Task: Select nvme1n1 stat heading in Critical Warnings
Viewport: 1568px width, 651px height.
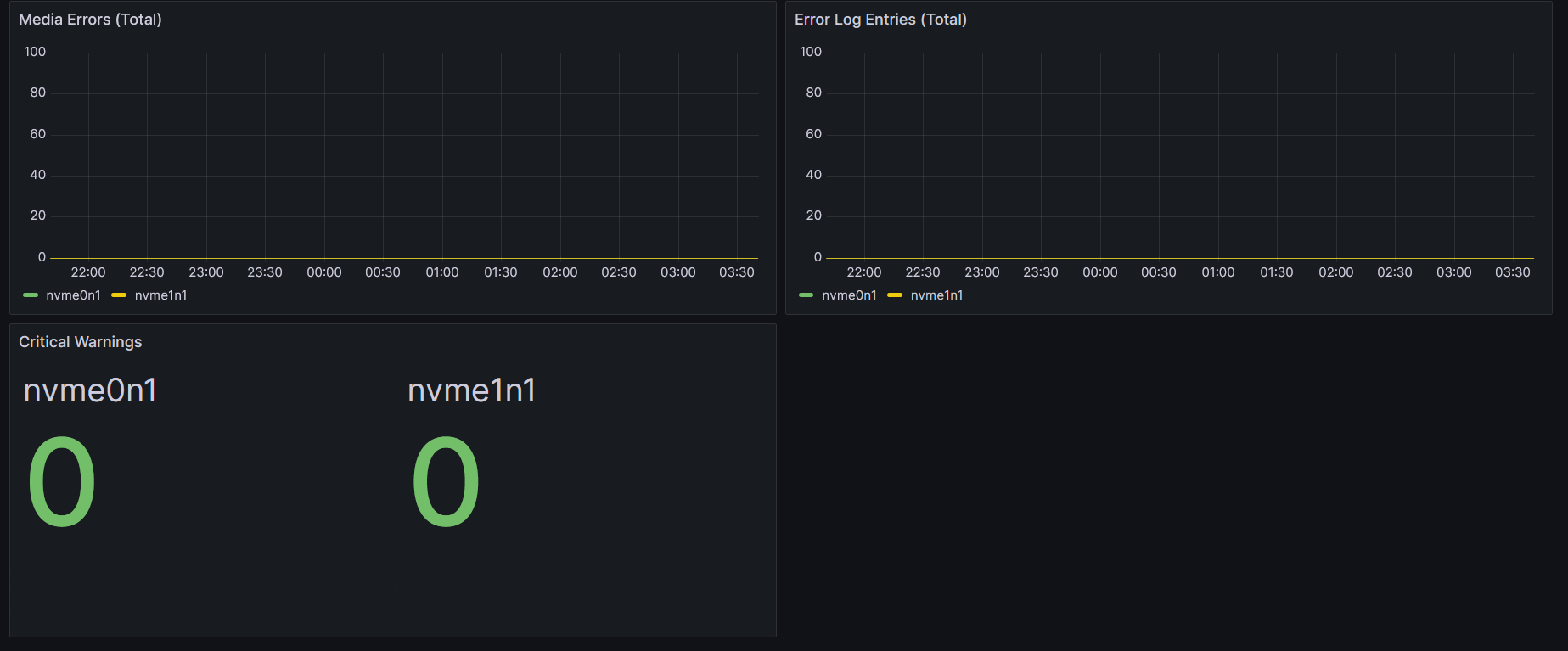Action: 472,390
